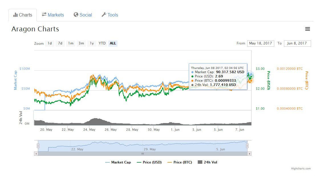Edit the From date field

pyautogui.click(x=261, y=43)
